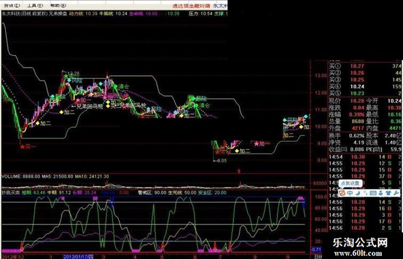Viewport: 403px width, 259px height.
Task: Open the wrench settings icon on IME bar
Action: [x=396, y=193]
